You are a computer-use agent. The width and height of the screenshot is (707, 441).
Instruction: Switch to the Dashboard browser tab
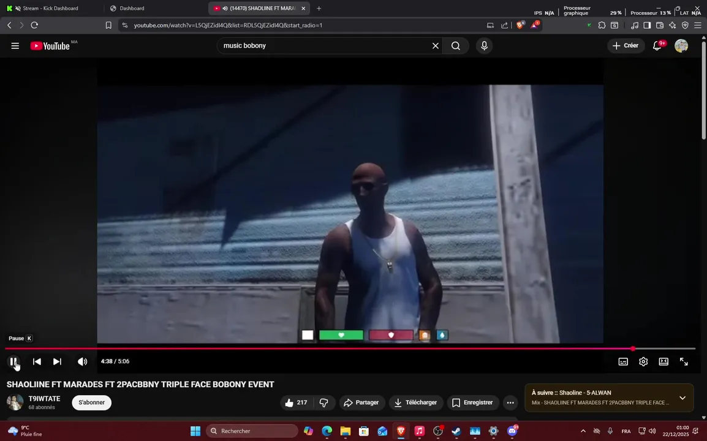(x=132, y=8)
